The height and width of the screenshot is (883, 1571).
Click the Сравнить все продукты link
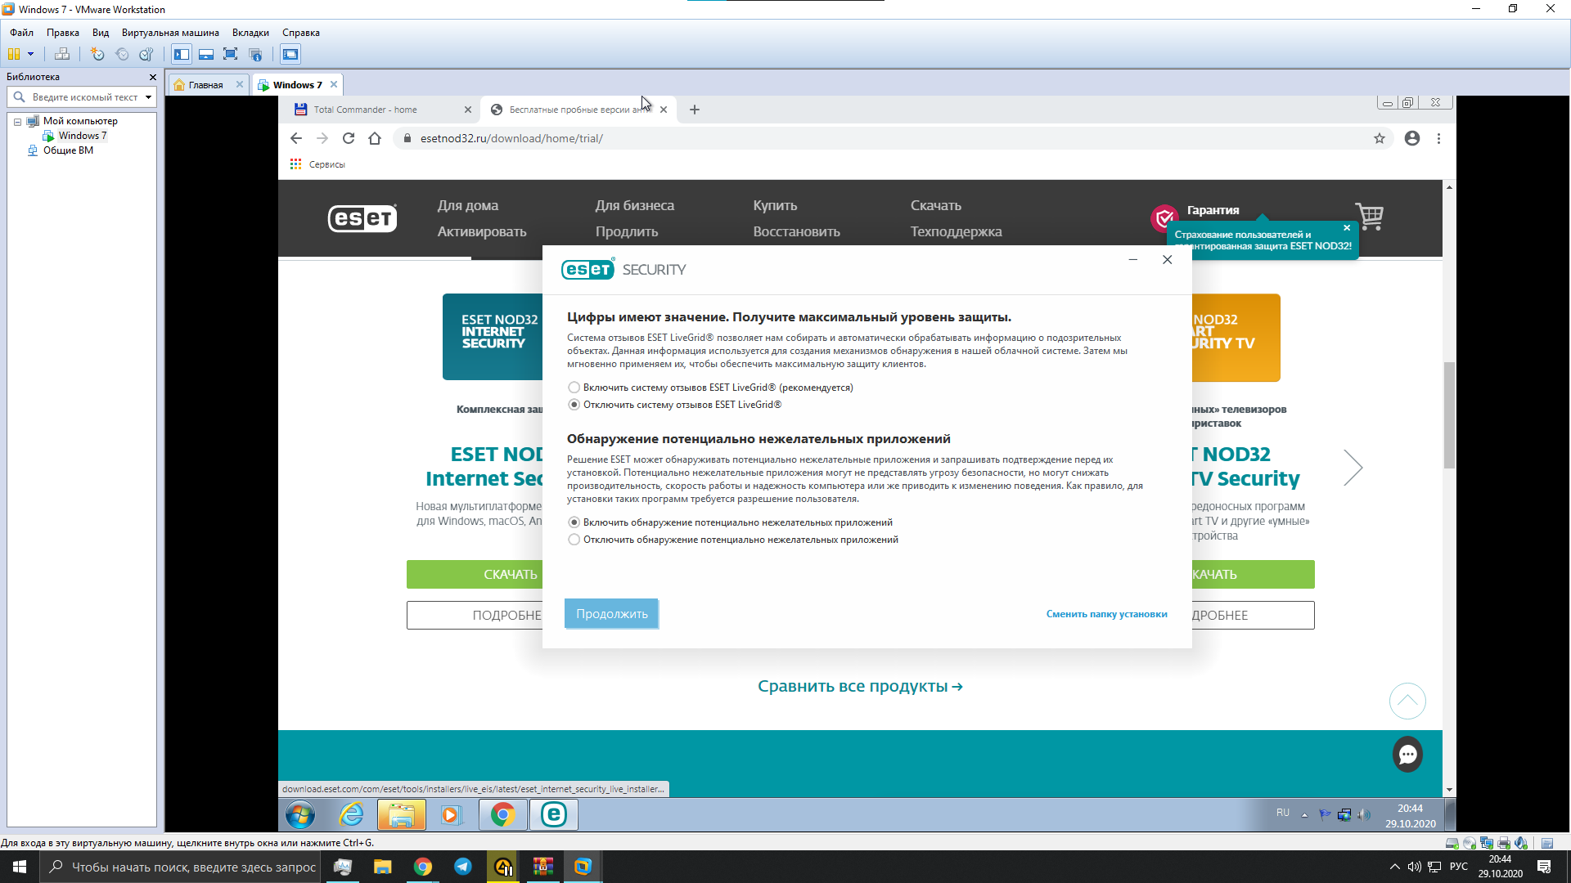coord(860,687)
